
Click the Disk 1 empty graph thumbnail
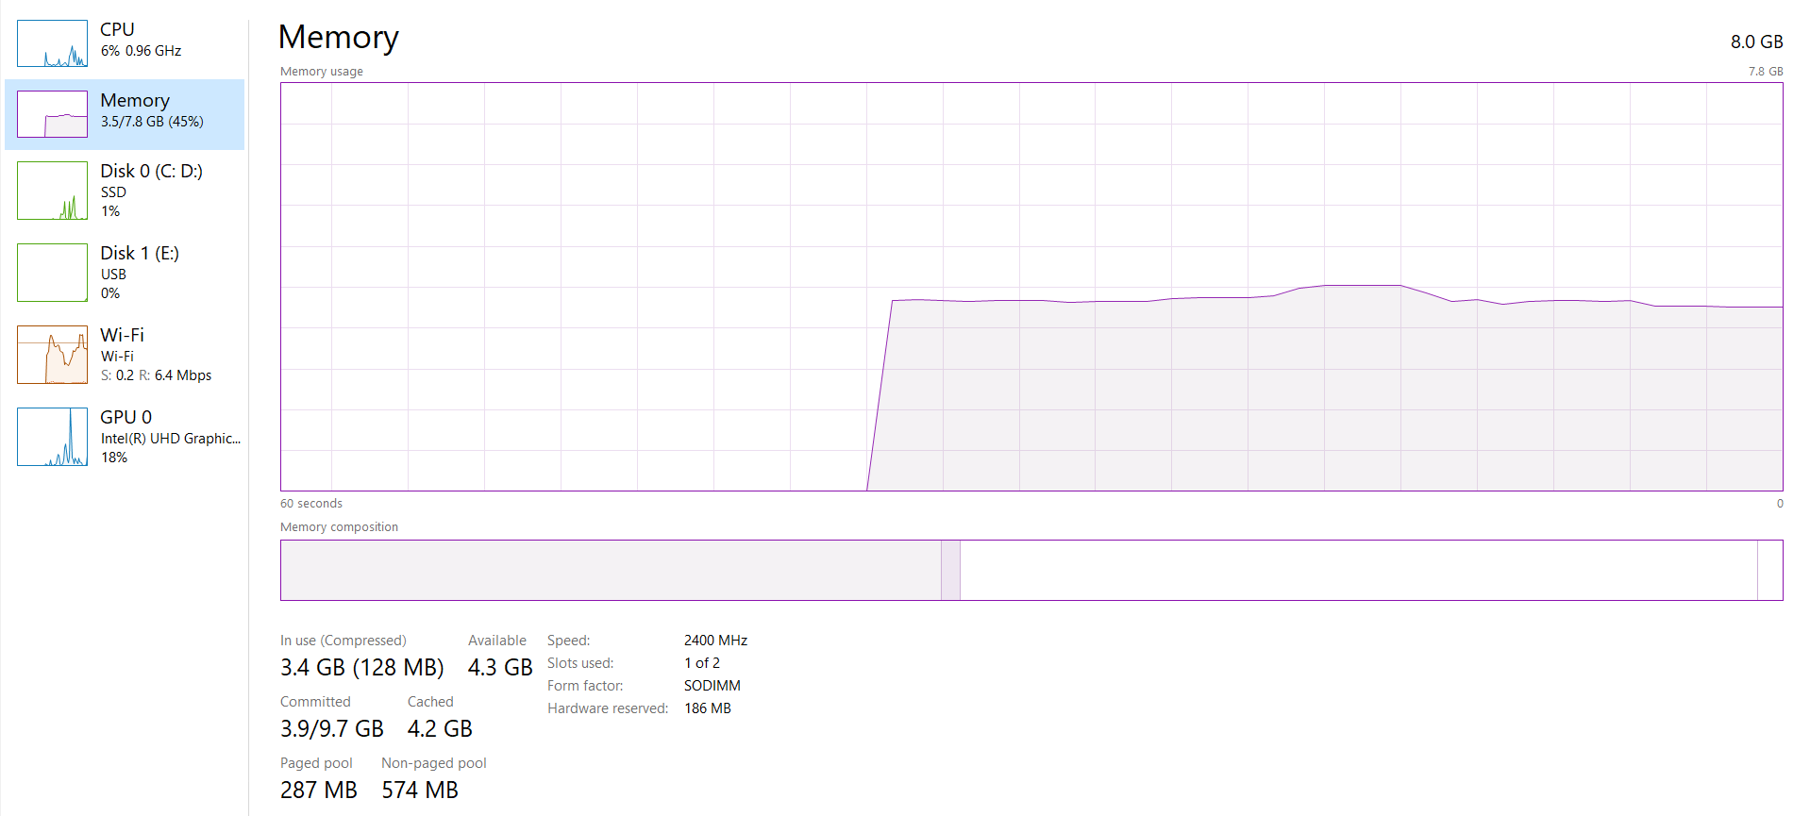(52, 273)
